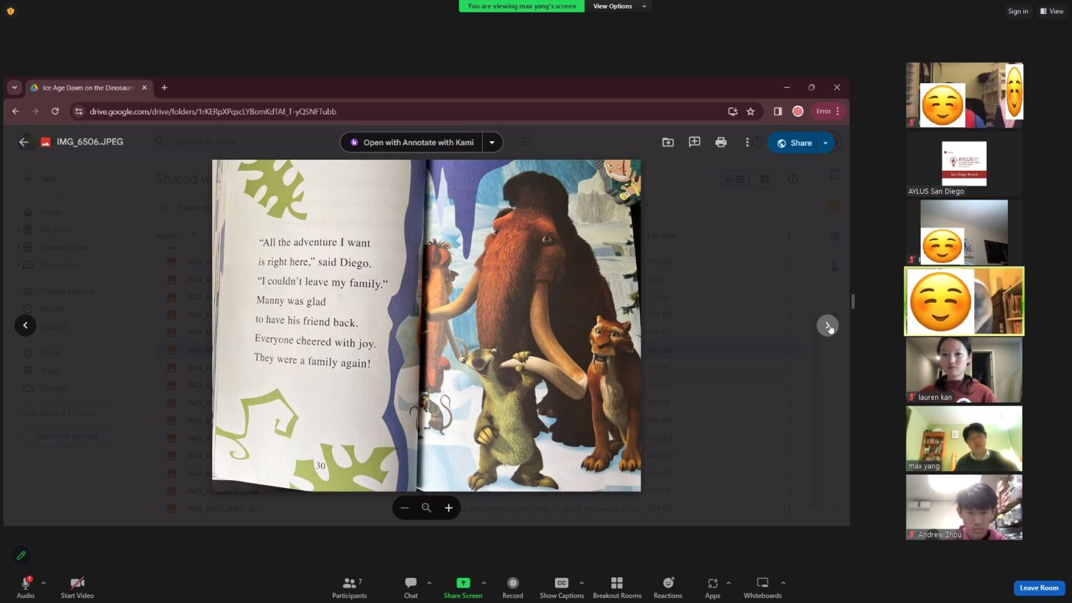Open the Zoom Chat panel

(410, 587)
